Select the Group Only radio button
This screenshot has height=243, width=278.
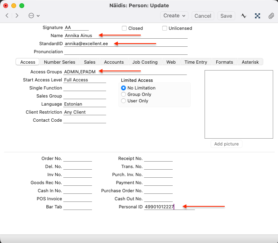pos(123,94)
